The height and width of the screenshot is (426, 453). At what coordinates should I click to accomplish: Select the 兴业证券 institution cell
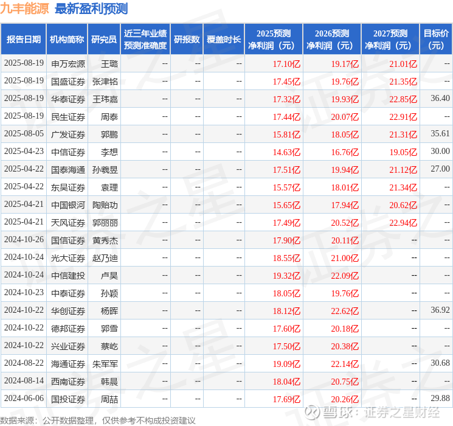pyautogui.click(x=68, y=346)
